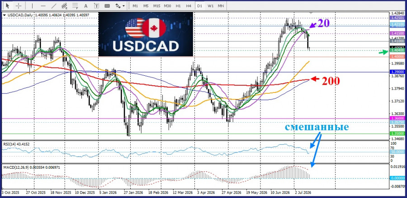Viewport: 407px width, 198px height.
Task: Switch to M1 timeframe
Action: (135, 5)
